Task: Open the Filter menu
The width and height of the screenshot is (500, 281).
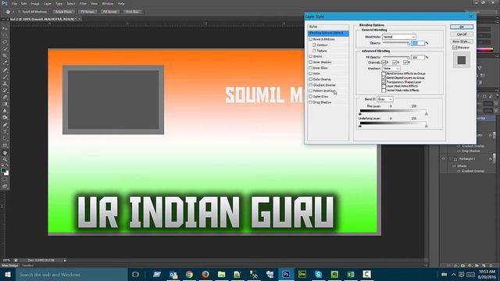Action: [83, 3]
